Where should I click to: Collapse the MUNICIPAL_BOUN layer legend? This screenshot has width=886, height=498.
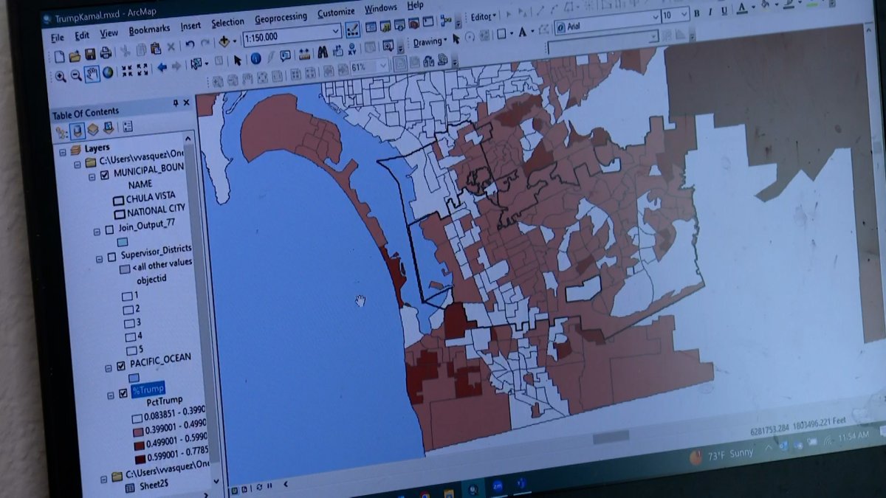coord(91,177)
